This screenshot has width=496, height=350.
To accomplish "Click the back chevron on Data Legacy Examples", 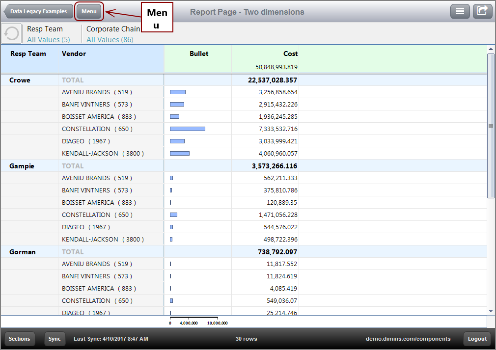I will tap(6, 11).
